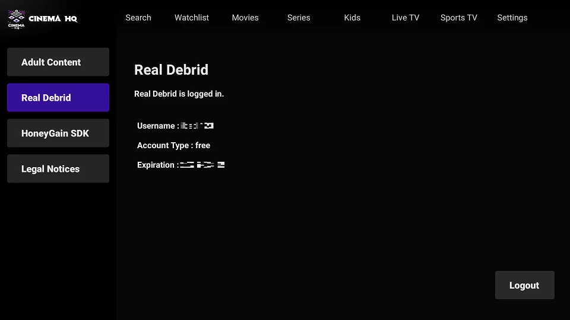Open the Movies menu item
Viewport: 570px width, 320px height.
point(245,18)
